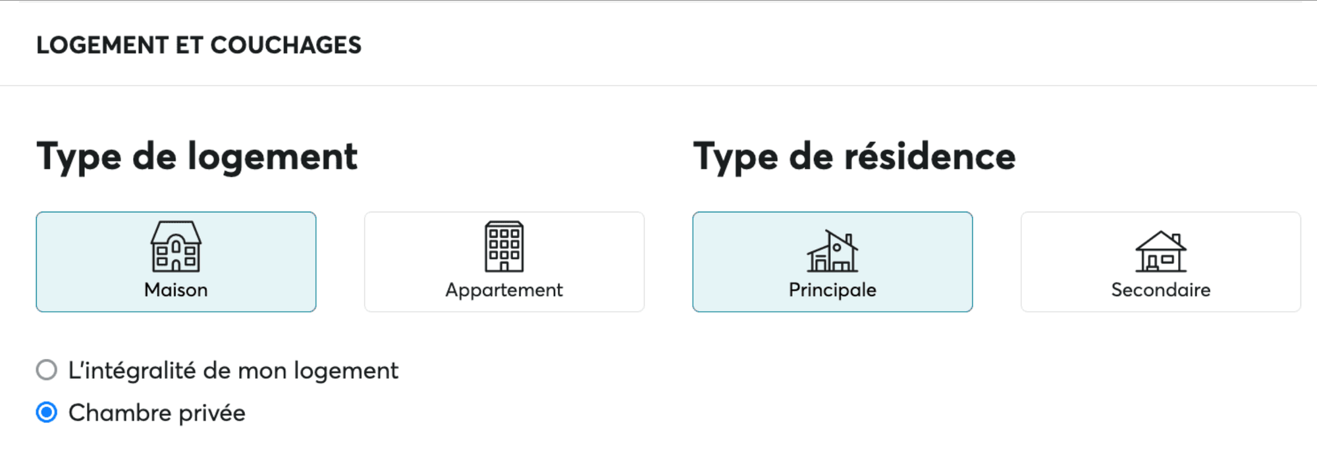Click the divider line below the section header

[x=658, y=85]
